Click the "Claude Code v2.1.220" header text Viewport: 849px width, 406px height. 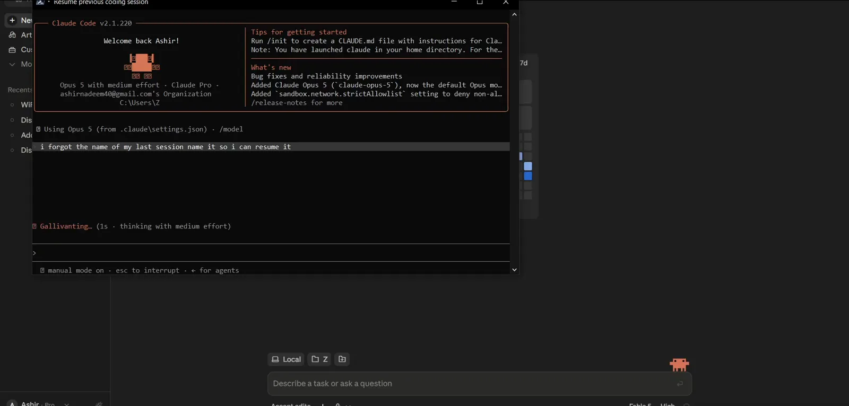(x=92, y=23)
